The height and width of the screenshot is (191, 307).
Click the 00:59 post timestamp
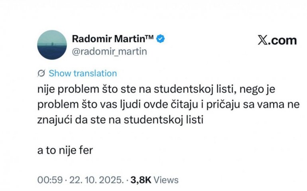click(47, 180)
